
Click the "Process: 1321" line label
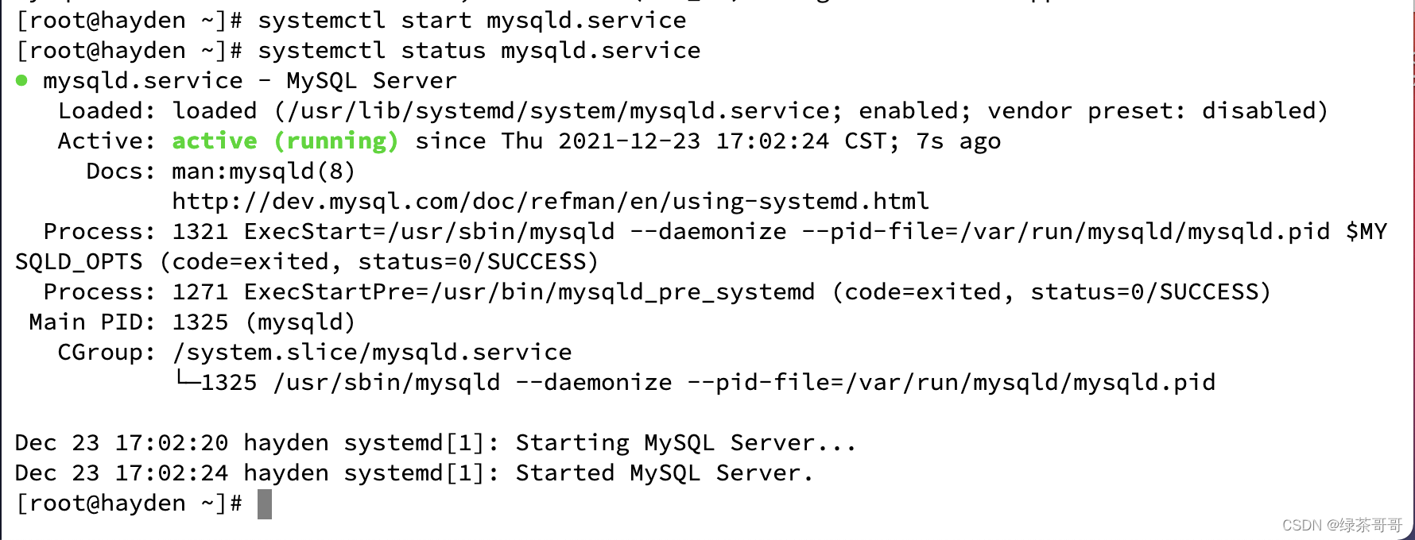coord(135,232)
